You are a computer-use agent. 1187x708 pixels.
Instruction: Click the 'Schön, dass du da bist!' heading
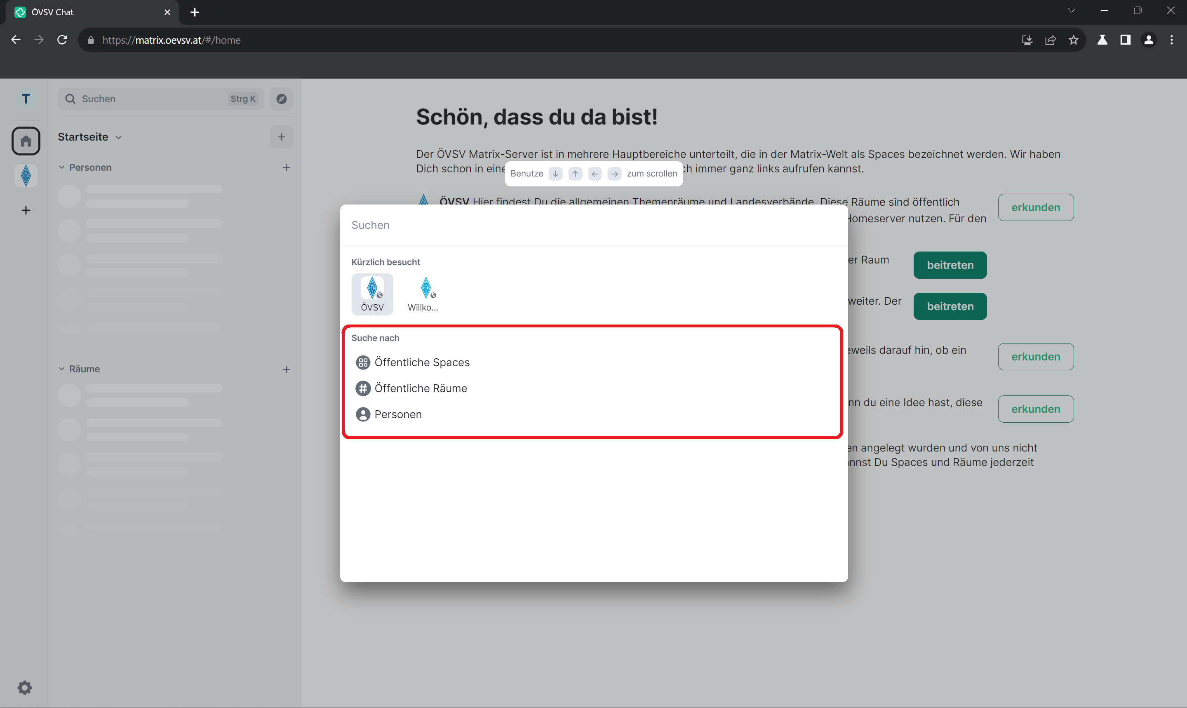point(536,117)
